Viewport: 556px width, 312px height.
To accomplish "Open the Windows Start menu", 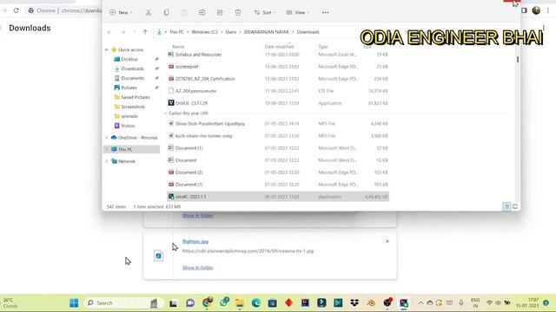I will pyautogui.click(x=74, y=302).
